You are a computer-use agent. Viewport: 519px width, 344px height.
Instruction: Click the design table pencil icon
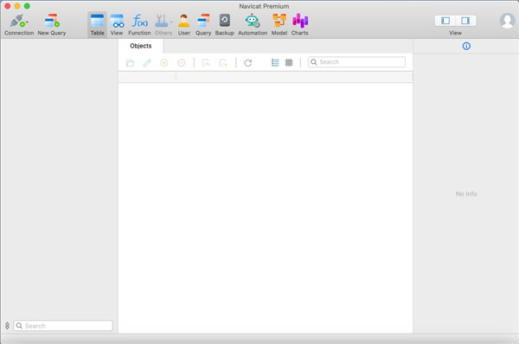pyautogui.click(x=147, y=63)
